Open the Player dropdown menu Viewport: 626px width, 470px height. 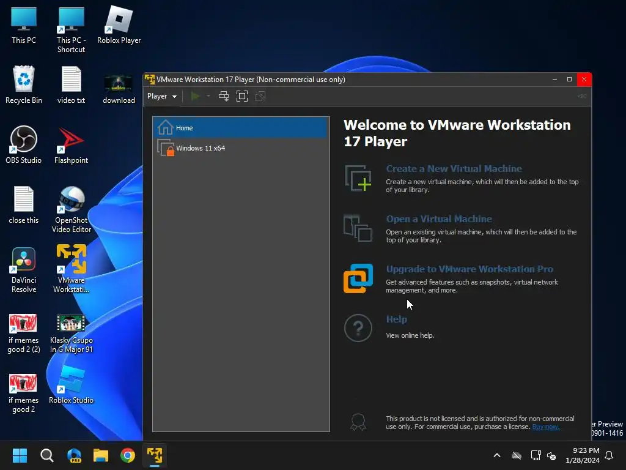(x=162, y=96)
